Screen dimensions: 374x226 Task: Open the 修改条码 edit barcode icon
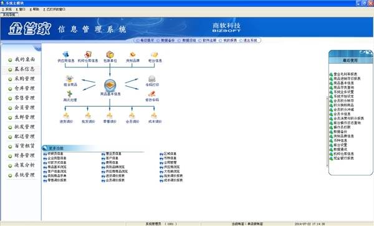point(152,94)
